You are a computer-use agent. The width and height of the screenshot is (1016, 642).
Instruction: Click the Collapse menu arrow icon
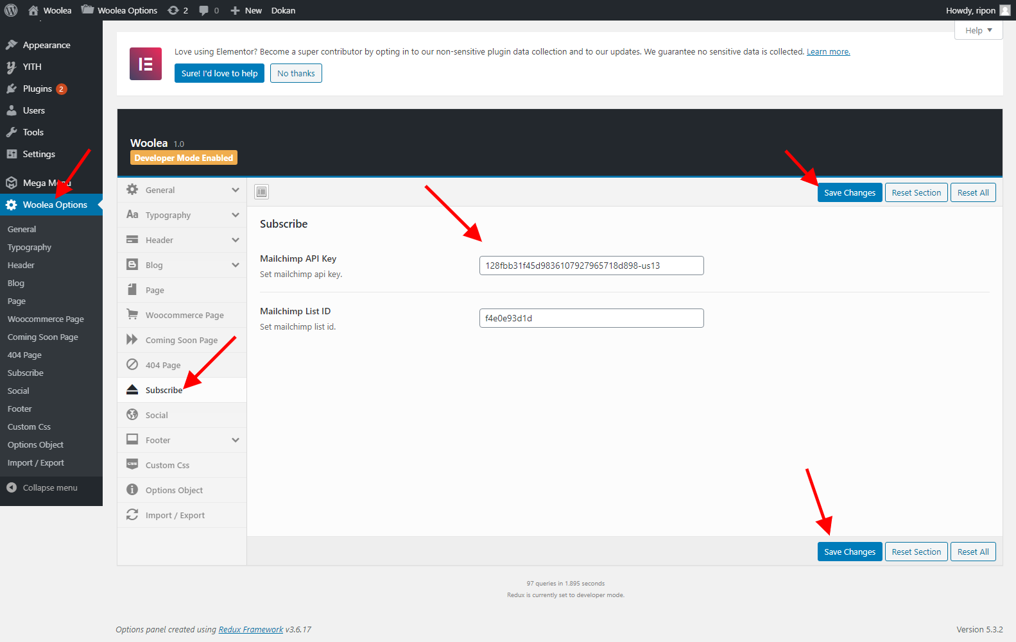click(12, 487)
